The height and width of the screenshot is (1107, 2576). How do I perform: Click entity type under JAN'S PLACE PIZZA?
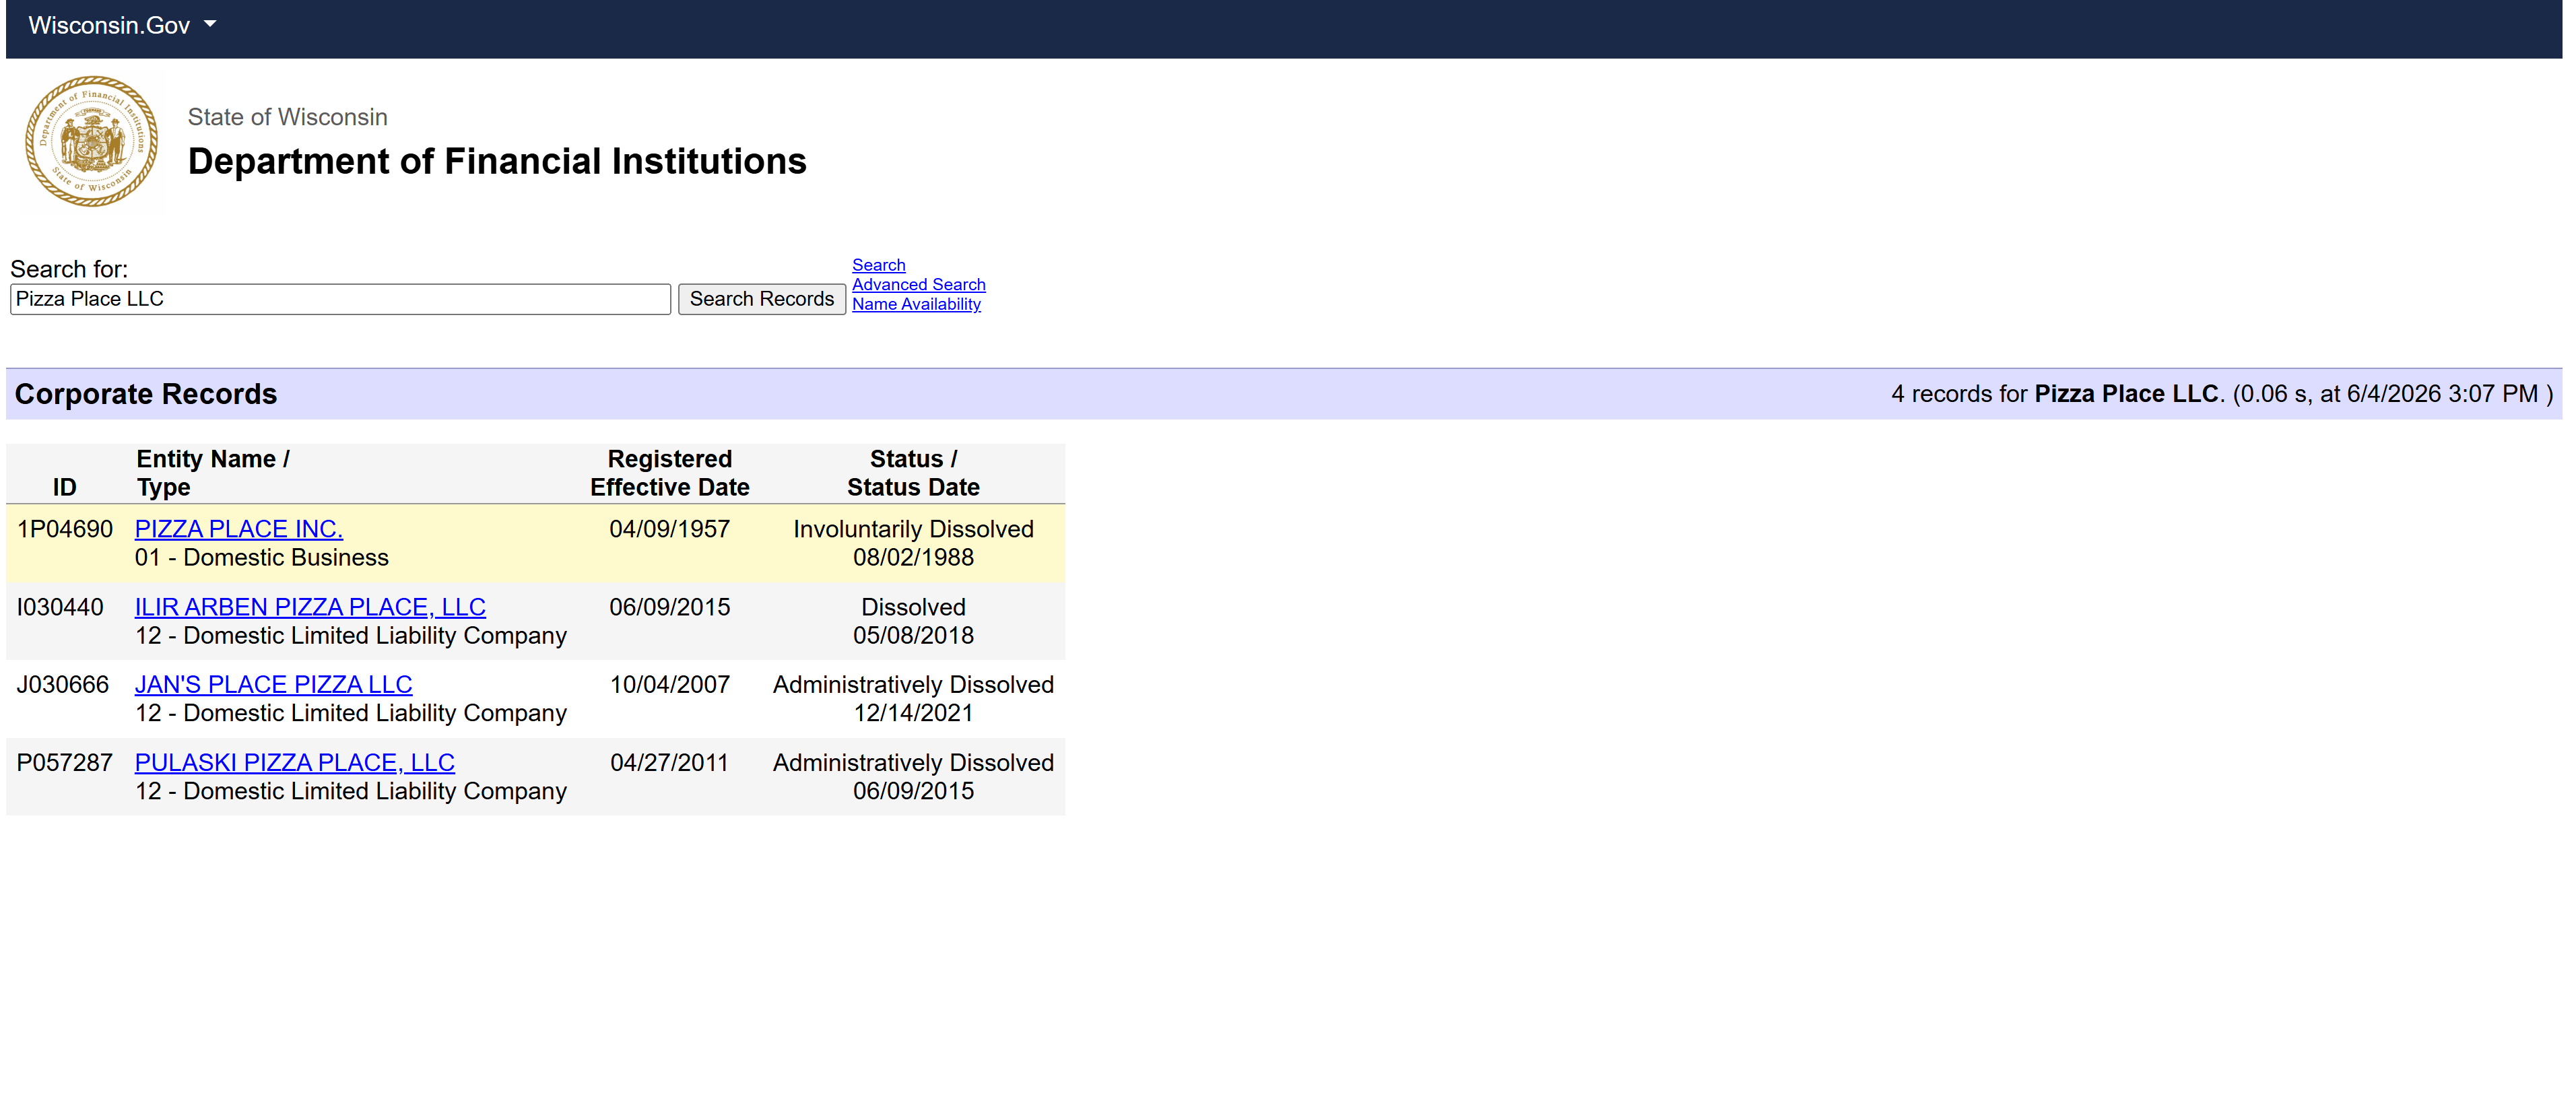pos(351,712)
